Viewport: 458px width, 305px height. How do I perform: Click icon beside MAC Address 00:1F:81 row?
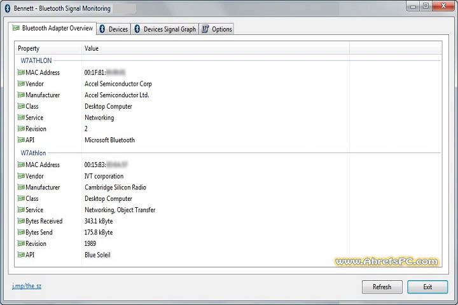(x=21, y=72)
